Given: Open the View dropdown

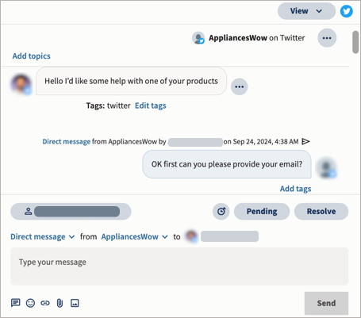Looking at the screenshot, I should (x=306, y=11).
